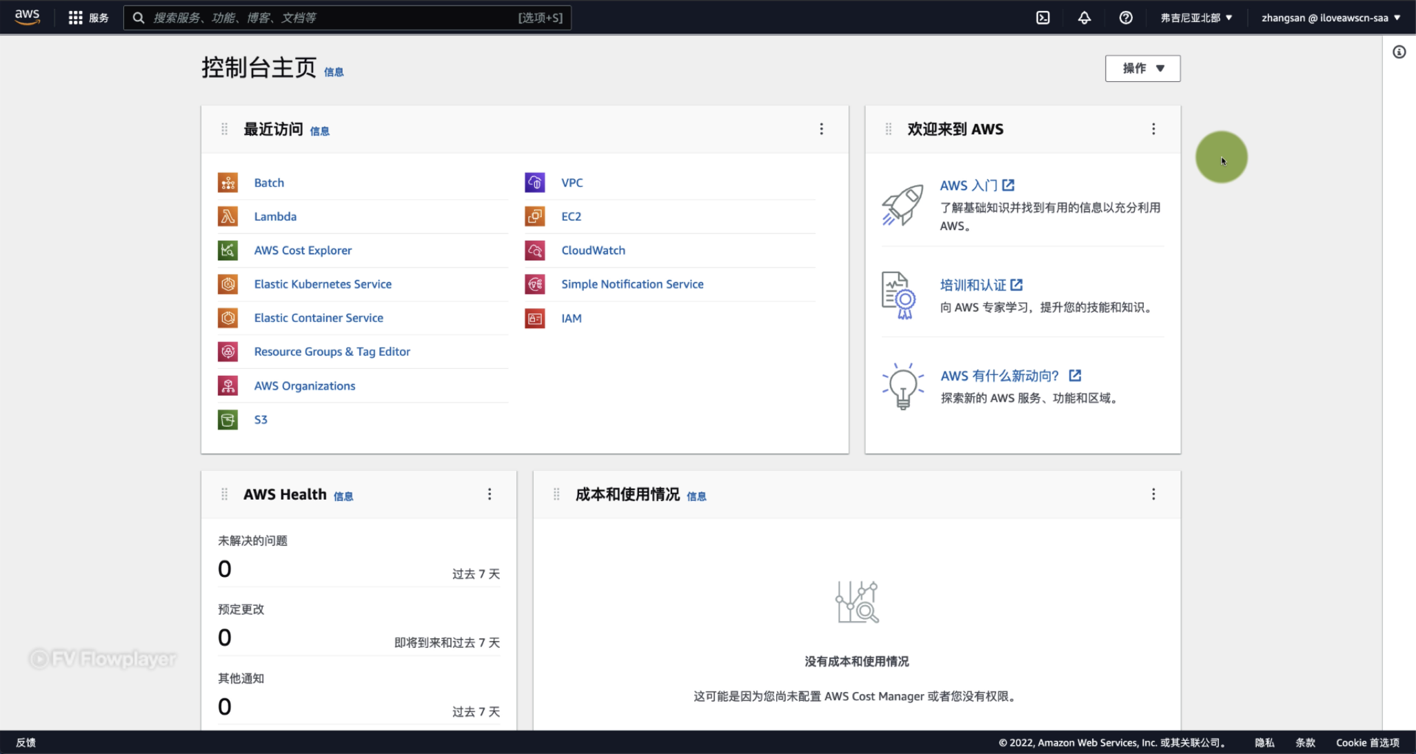
Task: Open Cookie 首选项 in footer
Action: tap(1368, 742)
